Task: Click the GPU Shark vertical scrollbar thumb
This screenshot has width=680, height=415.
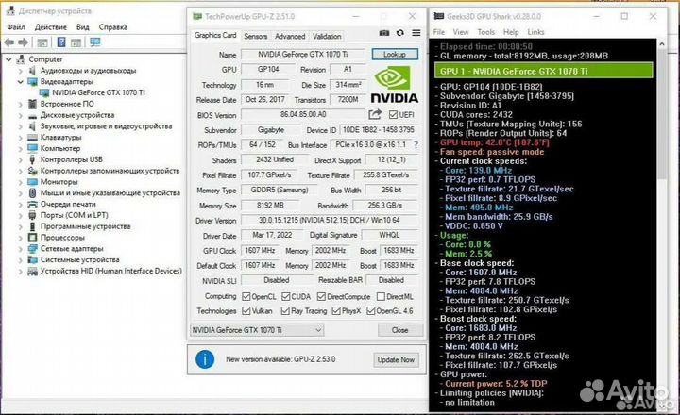Action: point(662,113)
